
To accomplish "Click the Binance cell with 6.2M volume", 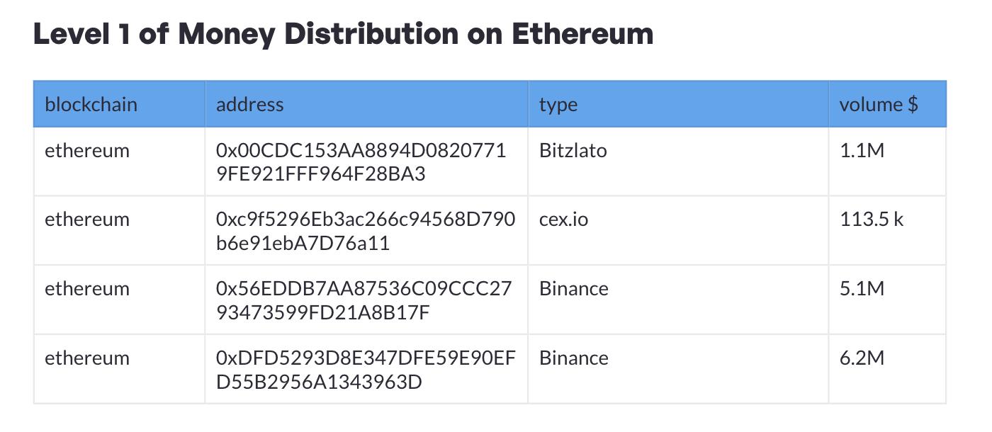I will [x=573, y=358].
